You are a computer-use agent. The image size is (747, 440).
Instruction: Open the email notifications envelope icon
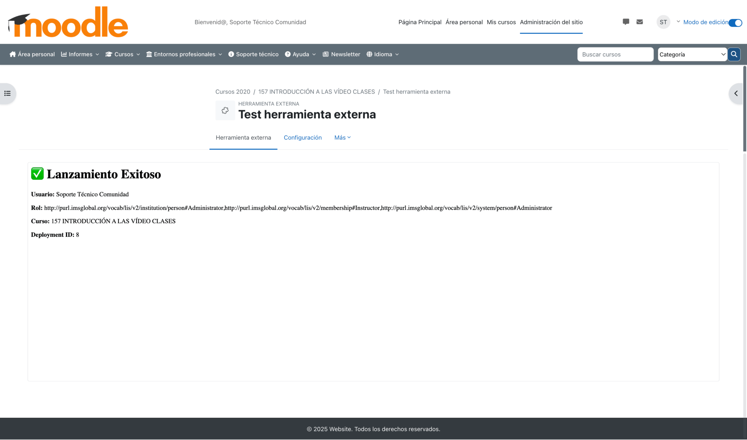coord(639,22)
